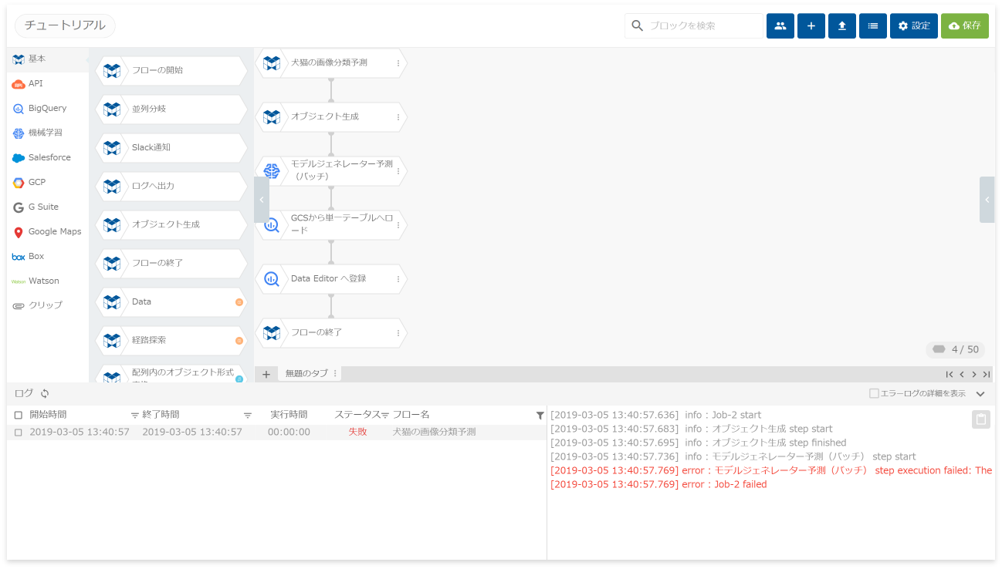The image size is (1002, 569).
Task: Collapse the block palette with left chevron
Action: tap(262, 200)
